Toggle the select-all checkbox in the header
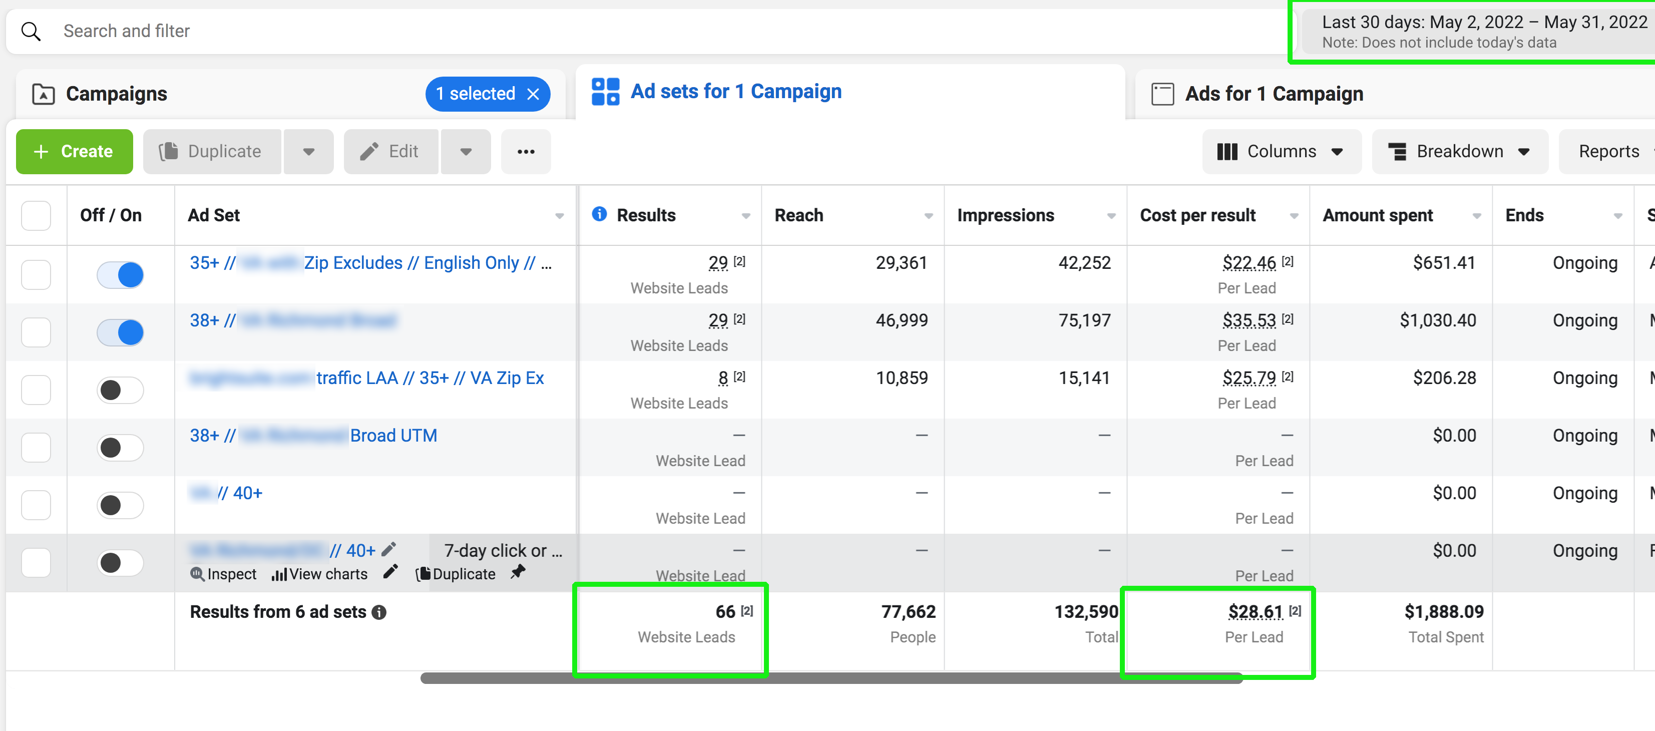The width and height of the screenshot is (1655, 731). coord(36,215)
